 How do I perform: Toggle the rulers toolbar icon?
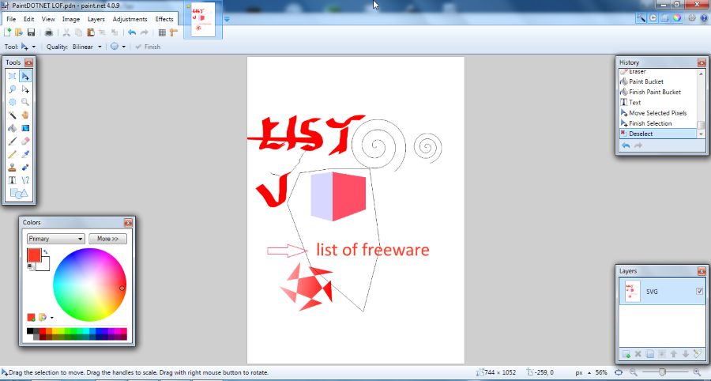click(x=174, y=32)
